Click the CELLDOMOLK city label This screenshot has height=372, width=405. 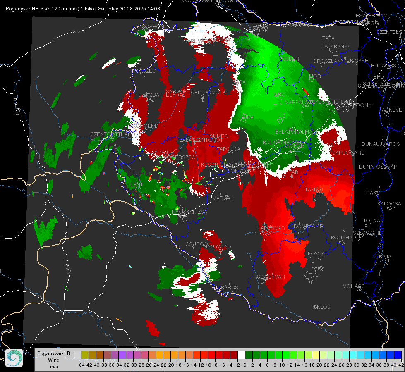point(208,93)
